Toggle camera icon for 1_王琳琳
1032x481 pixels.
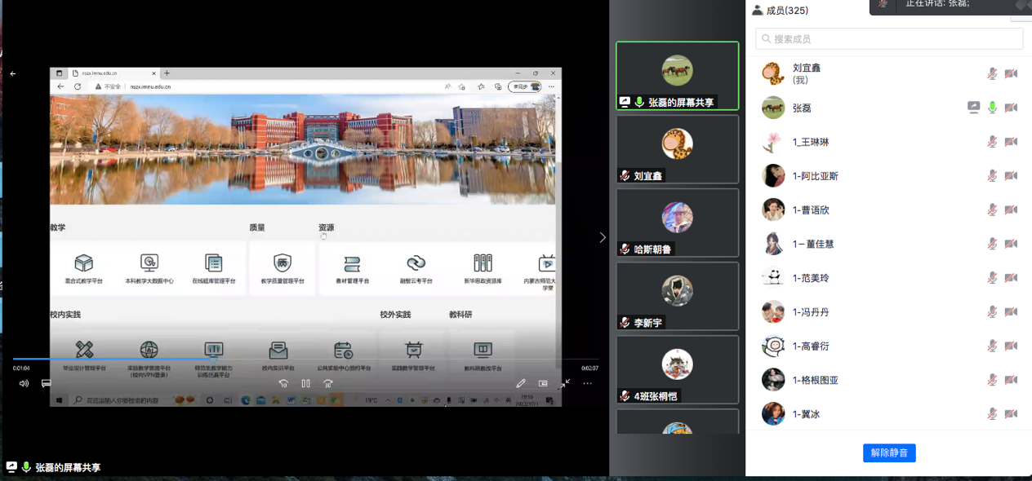pos(1011,142)
